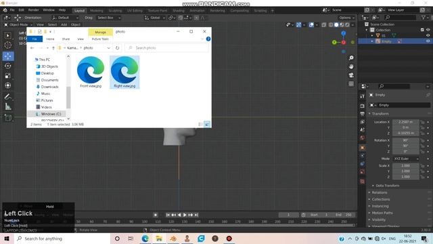Expand the Motion Paths panel
Image resolution: width=433 pixels, height=244 pixels.
click(x=382, y=213)
